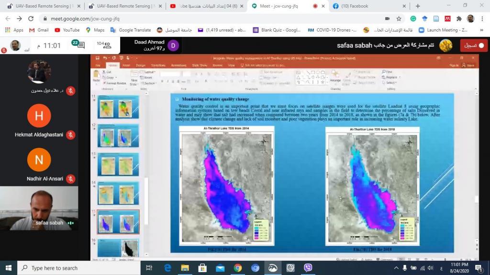The width and height of the screenshot is (490, 275).
Task: Open the Chrome extensions puzzle icon
Action: 459,19
